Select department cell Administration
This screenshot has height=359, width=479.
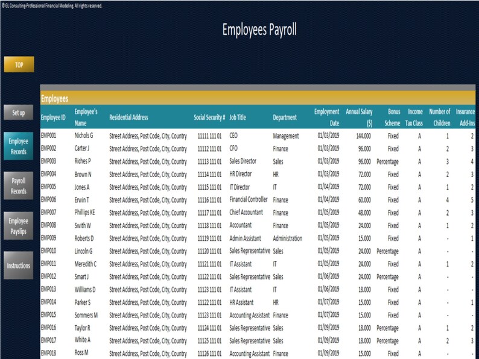pyautogui.click(x=288, y=238)
